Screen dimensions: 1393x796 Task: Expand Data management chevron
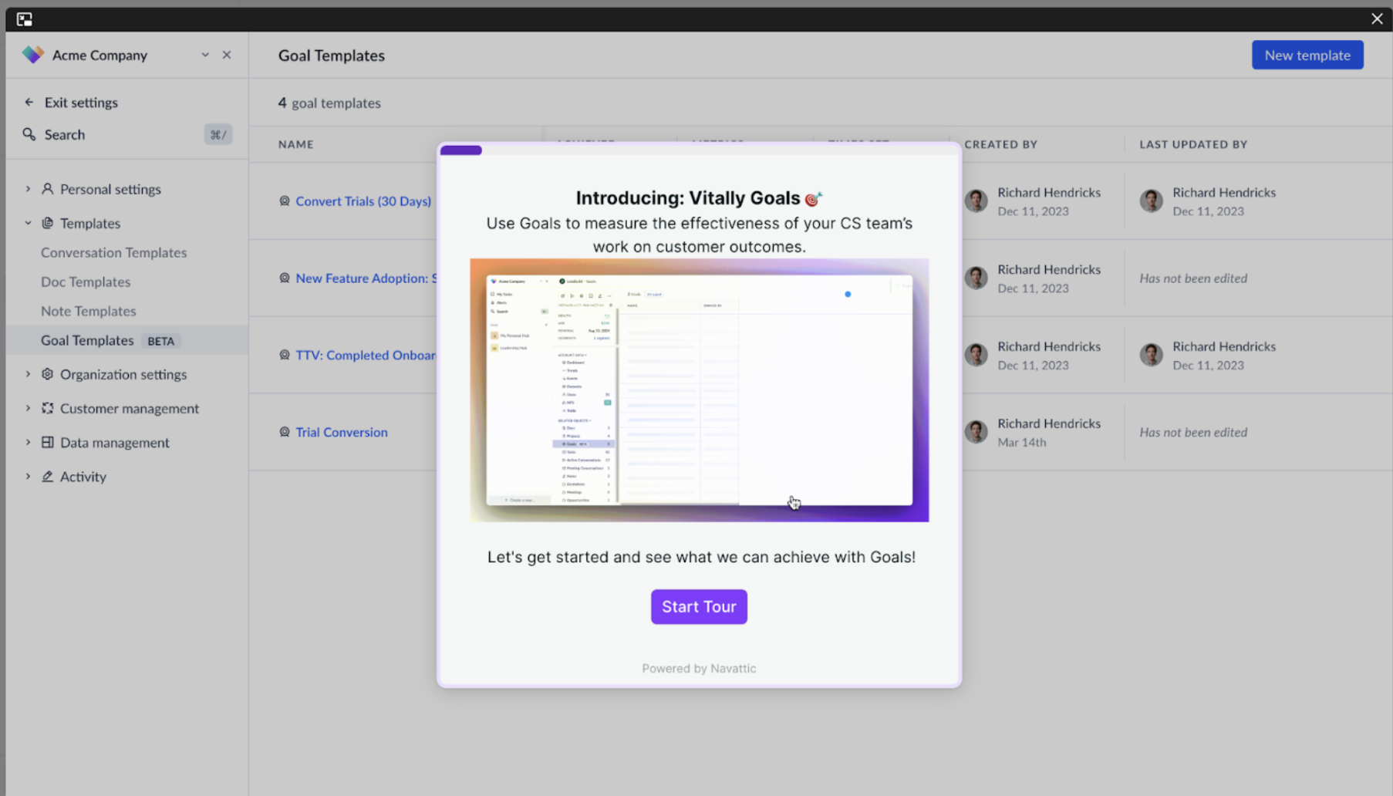[x=28, y=442]
